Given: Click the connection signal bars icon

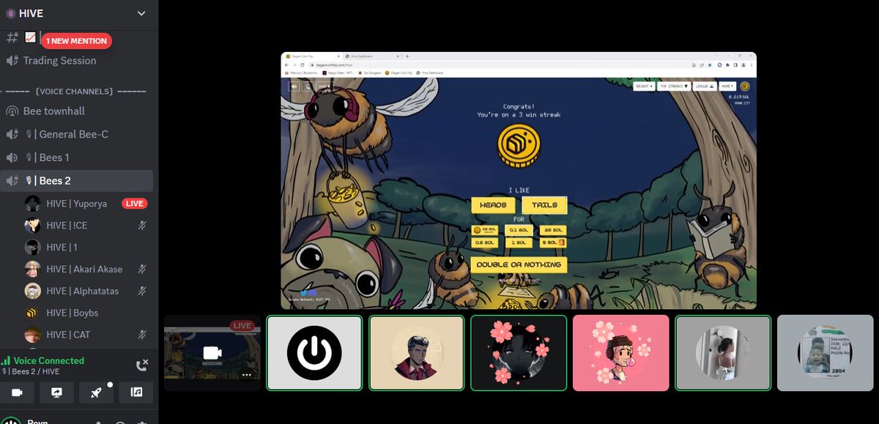Looking at the screenshot, I should [7, 361].
